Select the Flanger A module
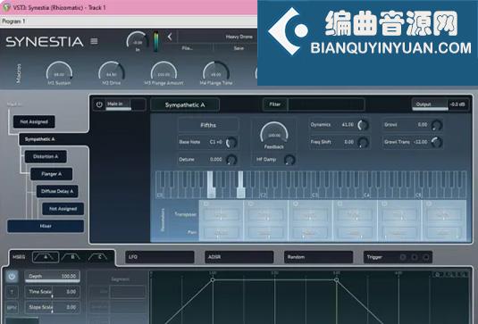The image size is (478, 324). pyautogui.click(x=52, y=174)
